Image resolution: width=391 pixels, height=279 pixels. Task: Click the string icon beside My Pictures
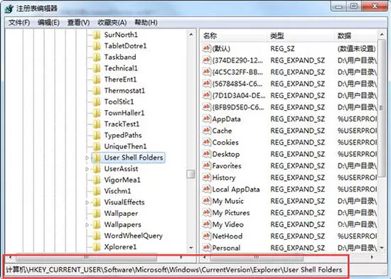point(206,212)
